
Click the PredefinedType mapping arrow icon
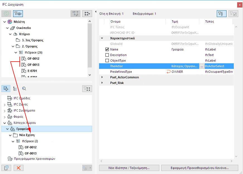click(x=169, y=72)
